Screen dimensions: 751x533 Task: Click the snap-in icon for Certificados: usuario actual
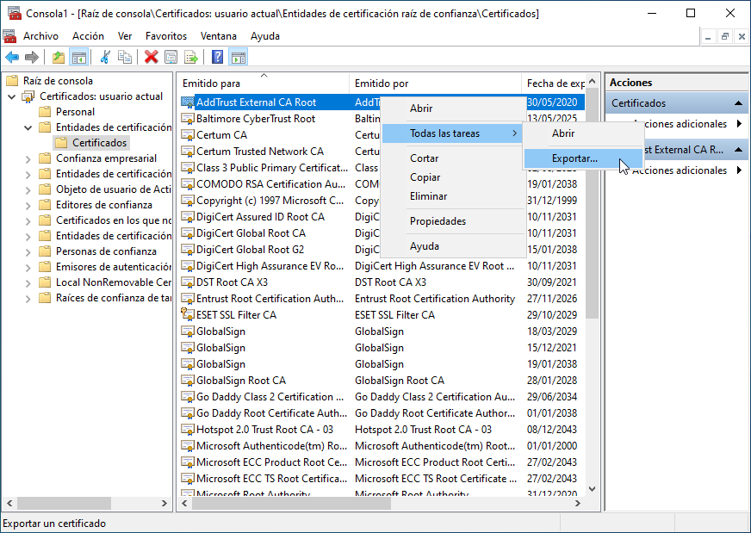(x=28, y=96)
